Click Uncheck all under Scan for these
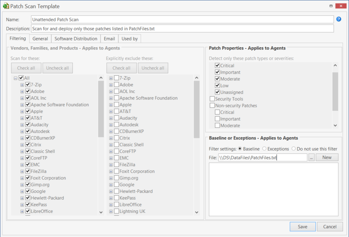349x237 pixels. (x=57, y=68)
